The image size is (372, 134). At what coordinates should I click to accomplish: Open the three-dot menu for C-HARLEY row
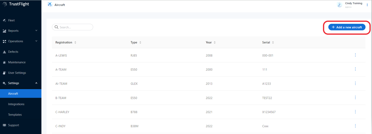355,112
